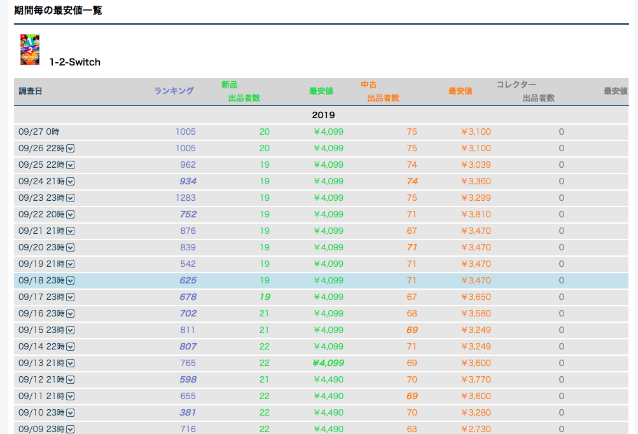
Task: Click ranking 702 in 09/16 row
Action: click(188, 313)
